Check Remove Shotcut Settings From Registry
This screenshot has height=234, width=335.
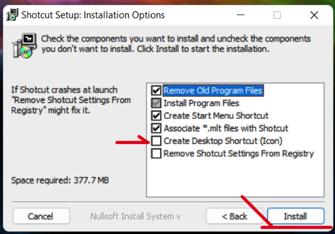click(156, 154)
